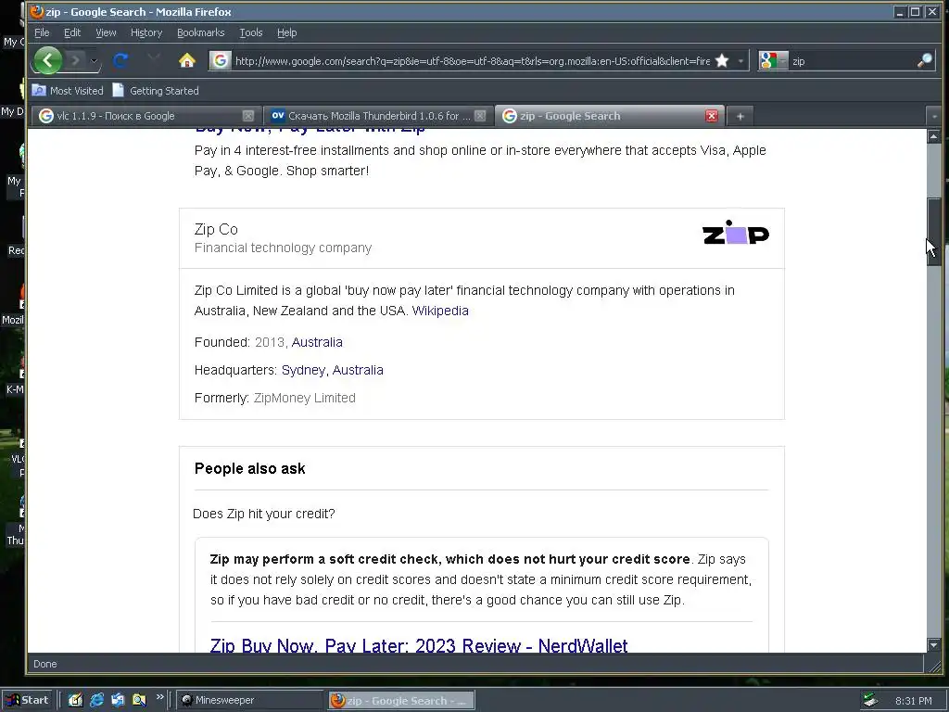Open the back/forward history dropdown arrow

click(x=94, y=60)
